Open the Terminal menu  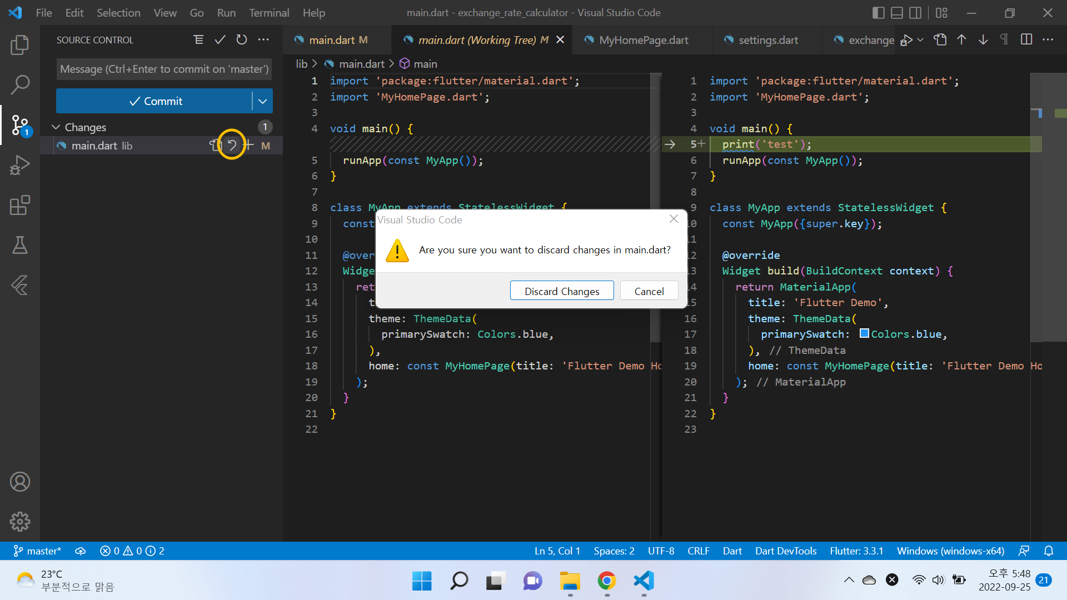268,13
